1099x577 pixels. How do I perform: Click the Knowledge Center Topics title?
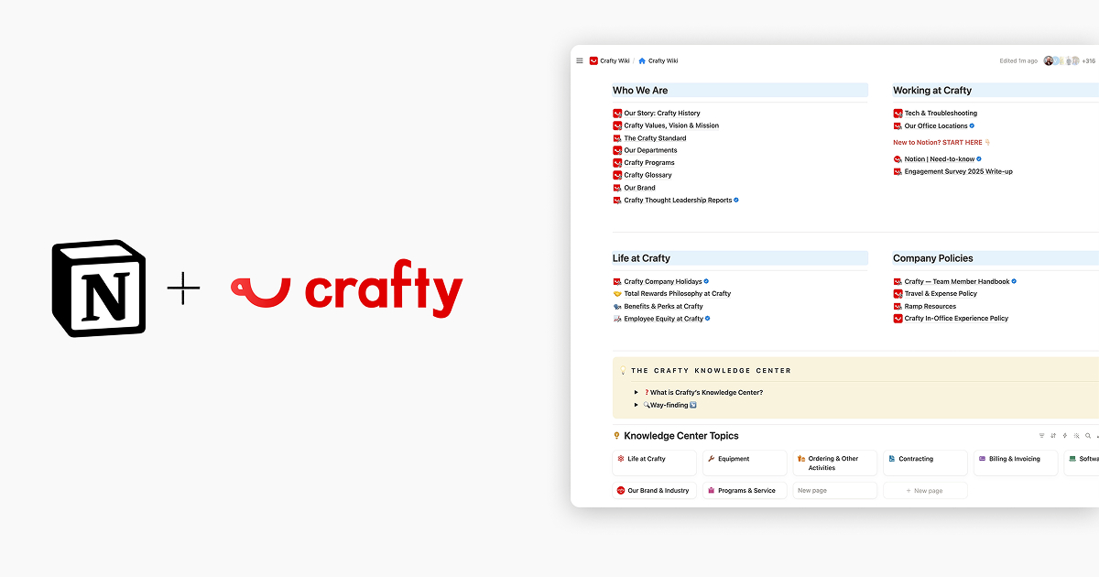(x=681, y=436)
